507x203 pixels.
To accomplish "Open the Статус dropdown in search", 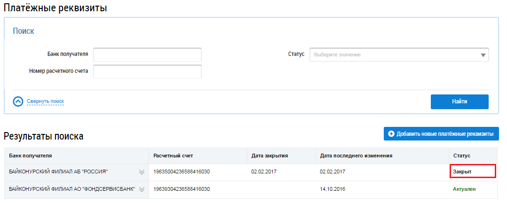I will tap(399, 55).
